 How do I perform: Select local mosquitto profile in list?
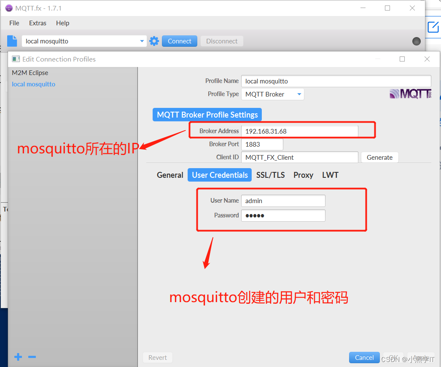point(33,84)
